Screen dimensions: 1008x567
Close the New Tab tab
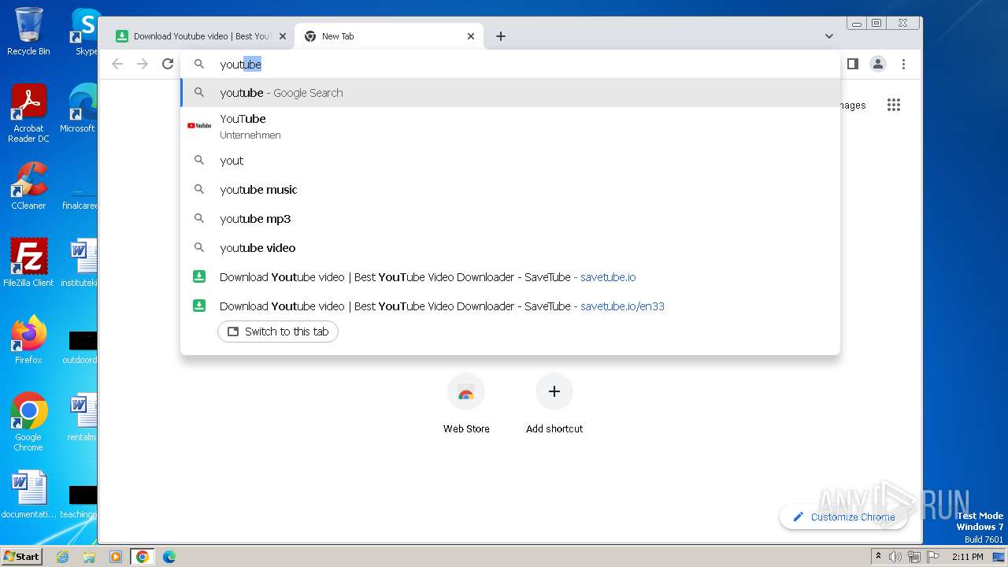pos(471,36)
